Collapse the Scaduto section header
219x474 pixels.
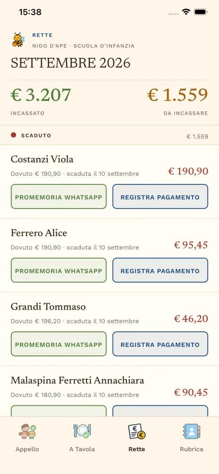point(110,136)
